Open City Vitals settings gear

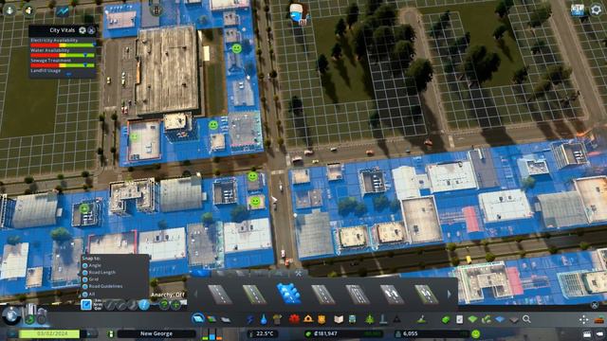(x=83, y=30)
